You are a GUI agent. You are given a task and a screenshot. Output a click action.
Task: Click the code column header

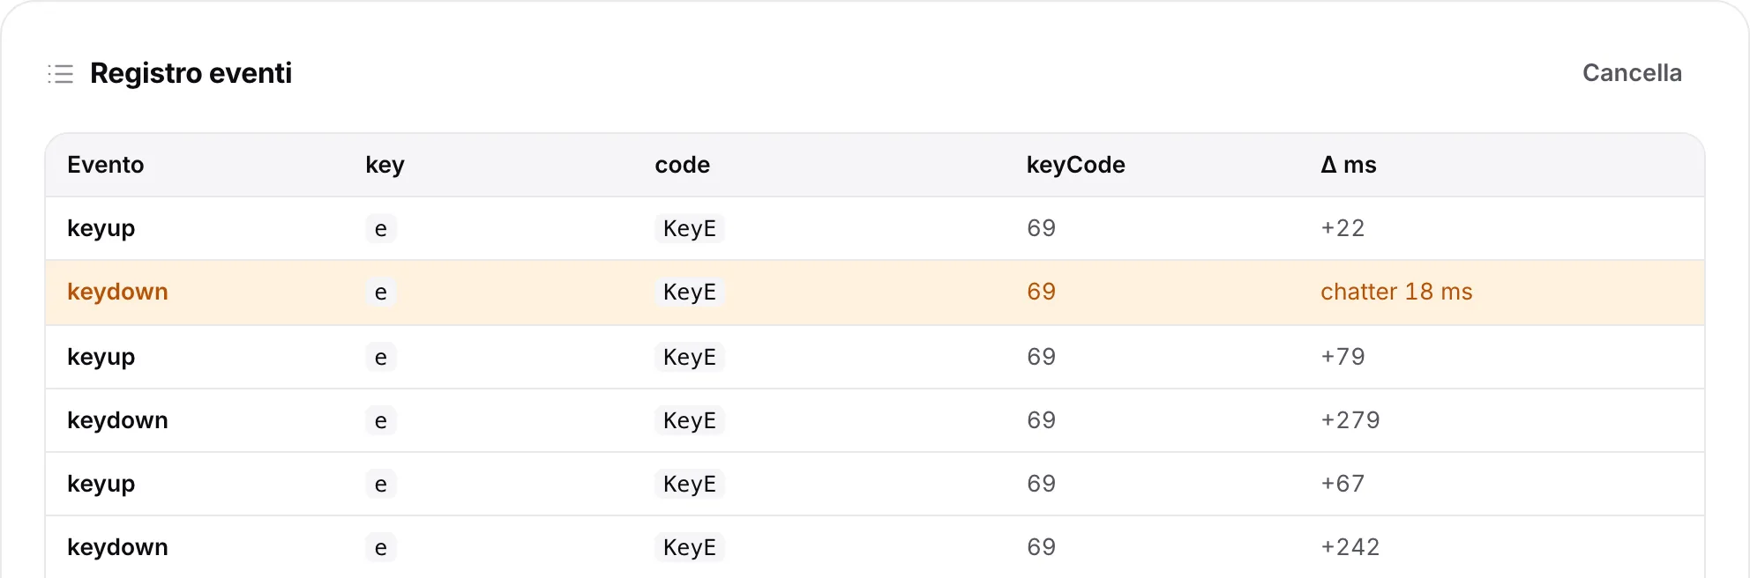pyautogui.click(x=682, y=165)
